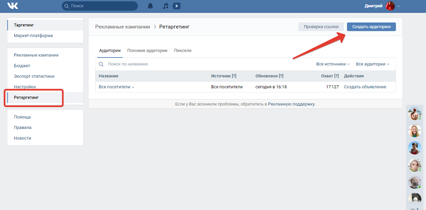The image size is (426, 210).
Task: Open first friend avatar in chat sidebar
Action: pos(415,113)
